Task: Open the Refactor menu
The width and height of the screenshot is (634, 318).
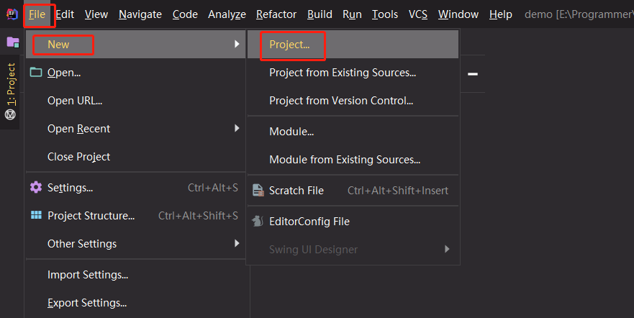Action: [x=276, y=14]
